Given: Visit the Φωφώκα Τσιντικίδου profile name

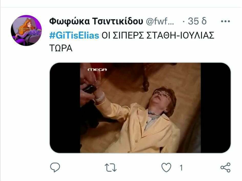Looking at the screenshot, I should [x=96, y=21].
